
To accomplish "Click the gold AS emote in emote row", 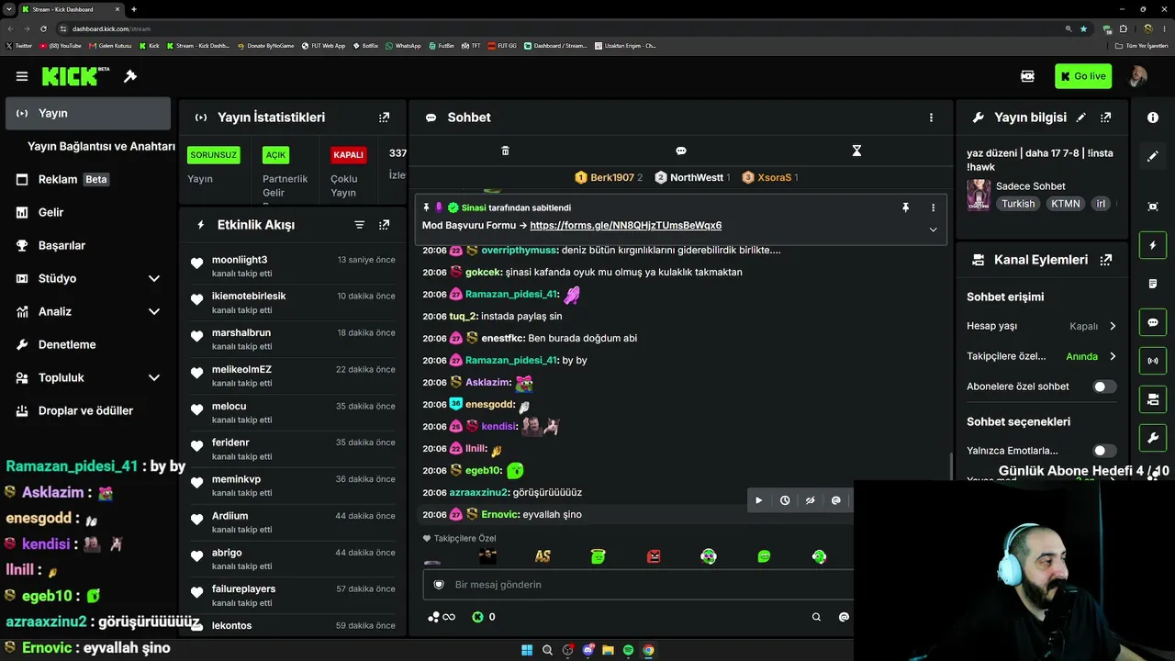I will 543,556.
